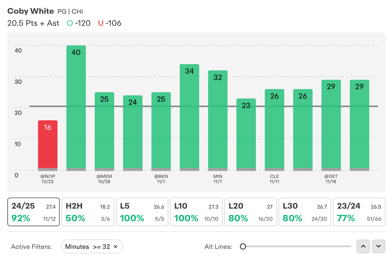Image resolution: width=392 pixels, height=258 pixels.
Task: Click the Alt Lines up chevron
Action: pos(363,246)
